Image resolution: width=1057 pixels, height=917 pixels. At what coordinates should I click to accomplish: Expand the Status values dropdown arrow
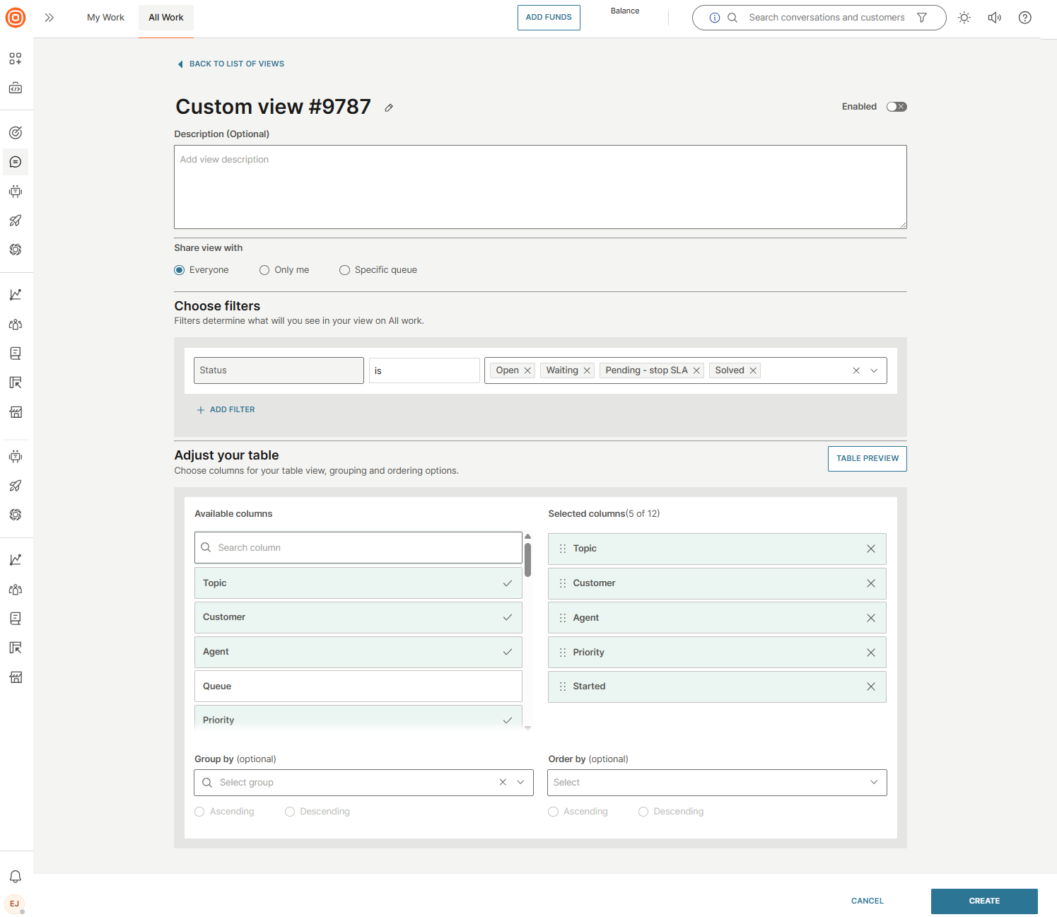874,370
